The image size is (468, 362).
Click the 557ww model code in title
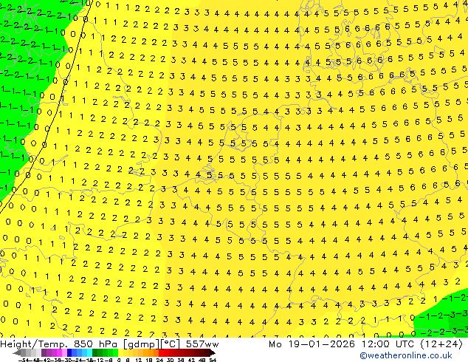tap(202, 344)
